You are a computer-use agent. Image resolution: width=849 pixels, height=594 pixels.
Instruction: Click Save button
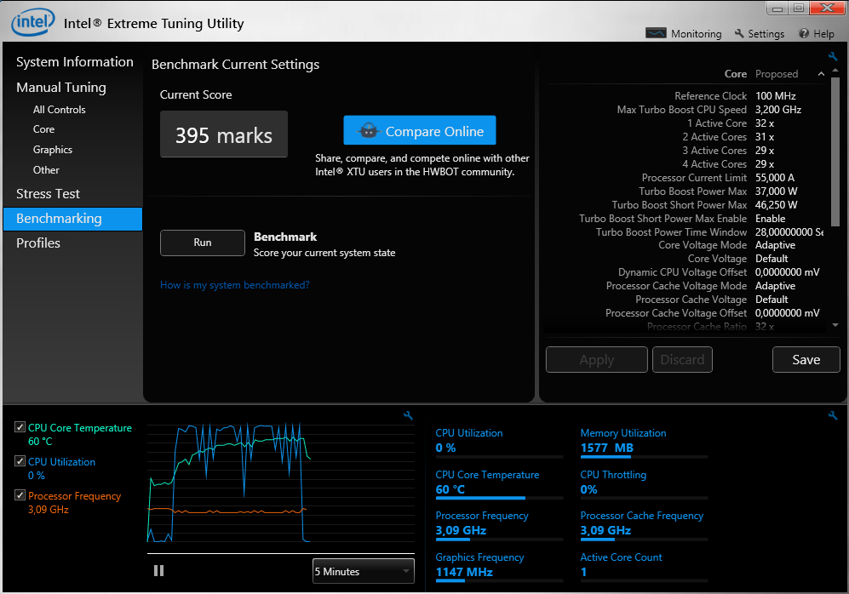[806, 360]
